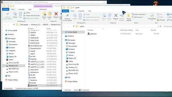Go up one folder in game window
Viewport: 172px width, 97px height.
(x=74, y=26)
